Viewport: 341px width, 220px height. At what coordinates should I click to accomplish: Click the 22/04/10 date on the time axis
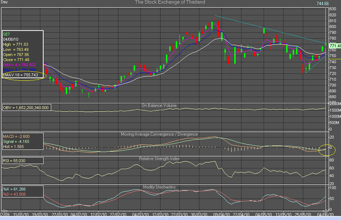(x=241, y=215)
